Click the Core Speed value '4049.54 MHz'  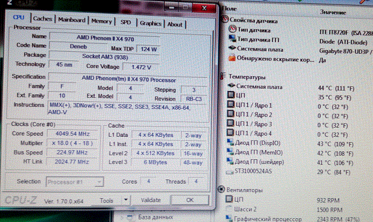click(72, 134)
